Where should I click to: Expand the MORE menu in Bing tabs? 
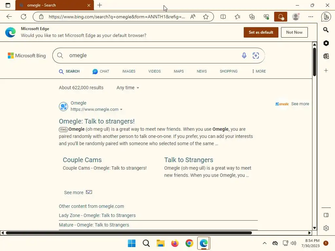coord(259,71)
